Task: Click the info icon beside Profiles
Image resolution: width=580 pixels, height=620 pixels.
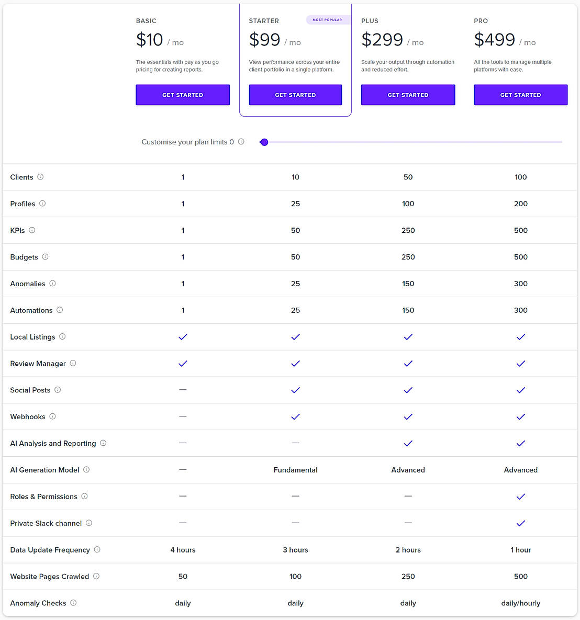Action: tap(42, 204)
